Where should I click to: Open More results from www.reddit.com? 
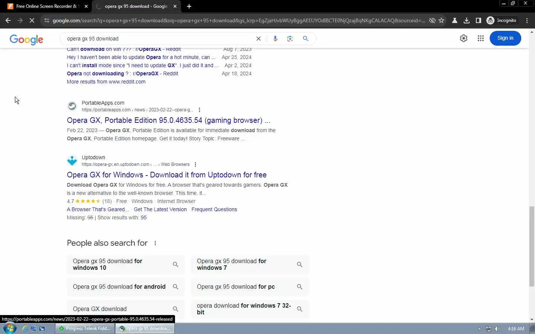click(x=106, y=82)
